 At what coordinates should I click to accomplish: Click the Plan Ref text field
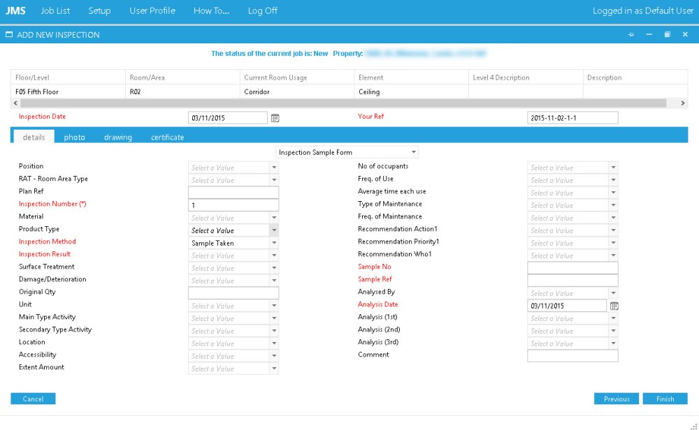[233, 193]
